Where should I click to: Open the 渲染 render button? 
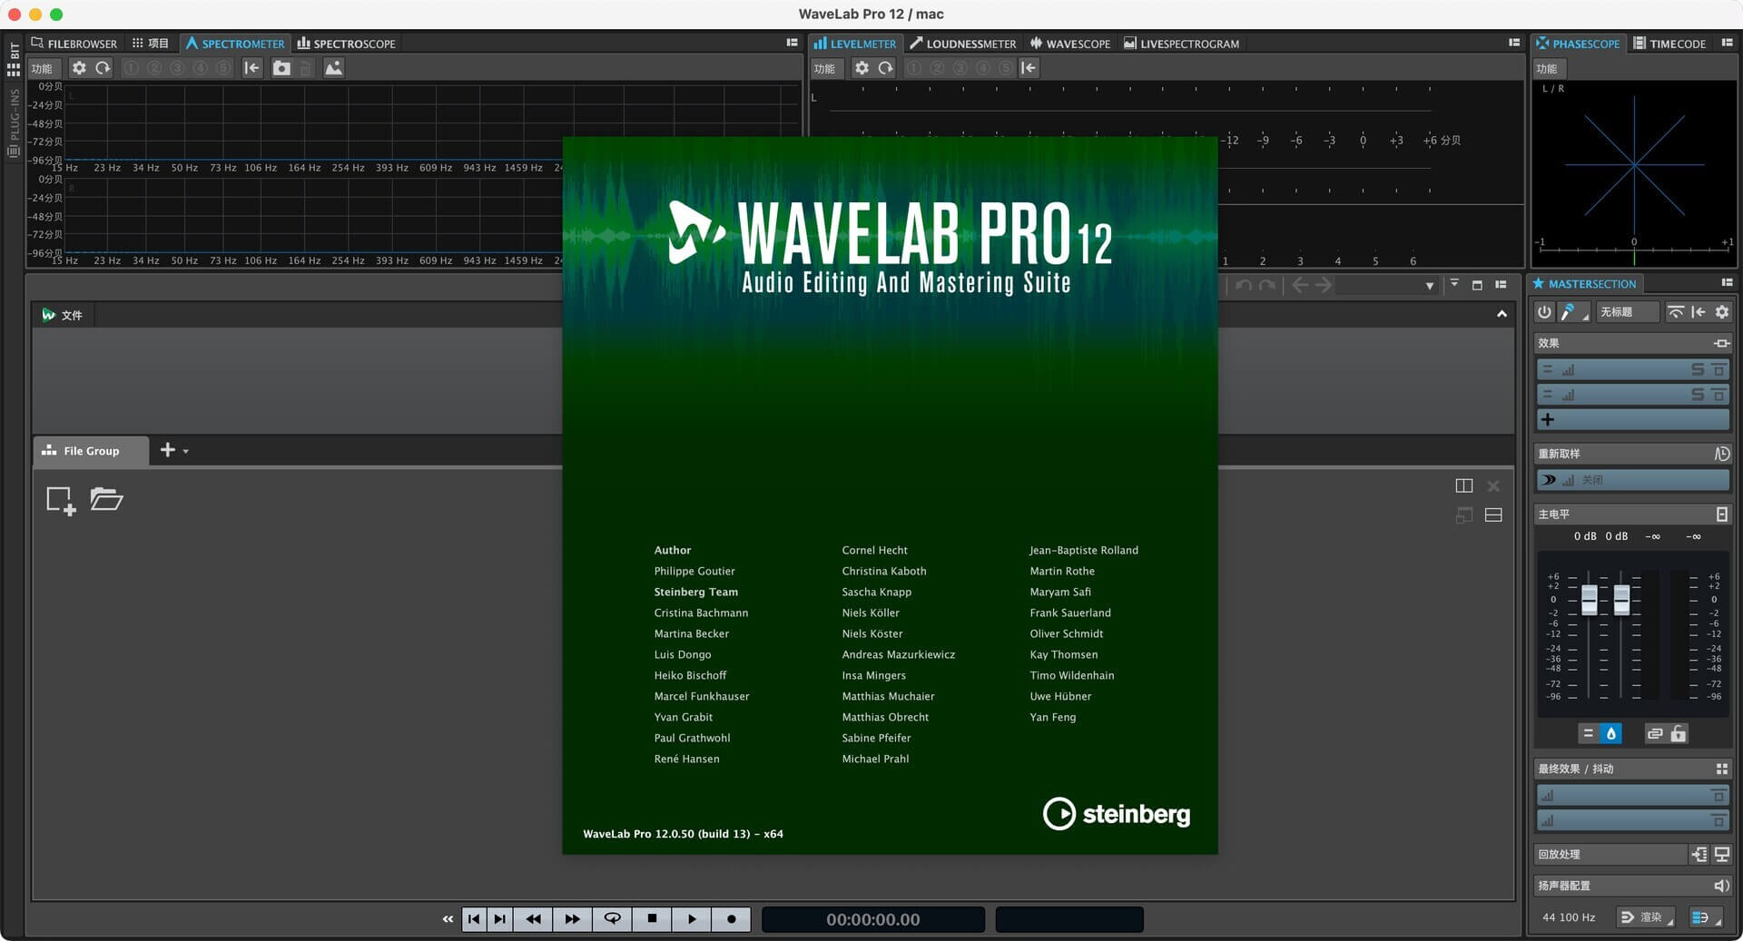click(1647, 917)
